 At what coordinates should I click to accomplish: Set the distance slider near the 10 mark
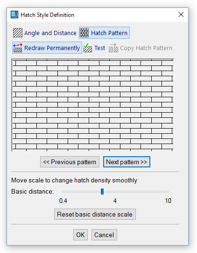click(168, 192)
